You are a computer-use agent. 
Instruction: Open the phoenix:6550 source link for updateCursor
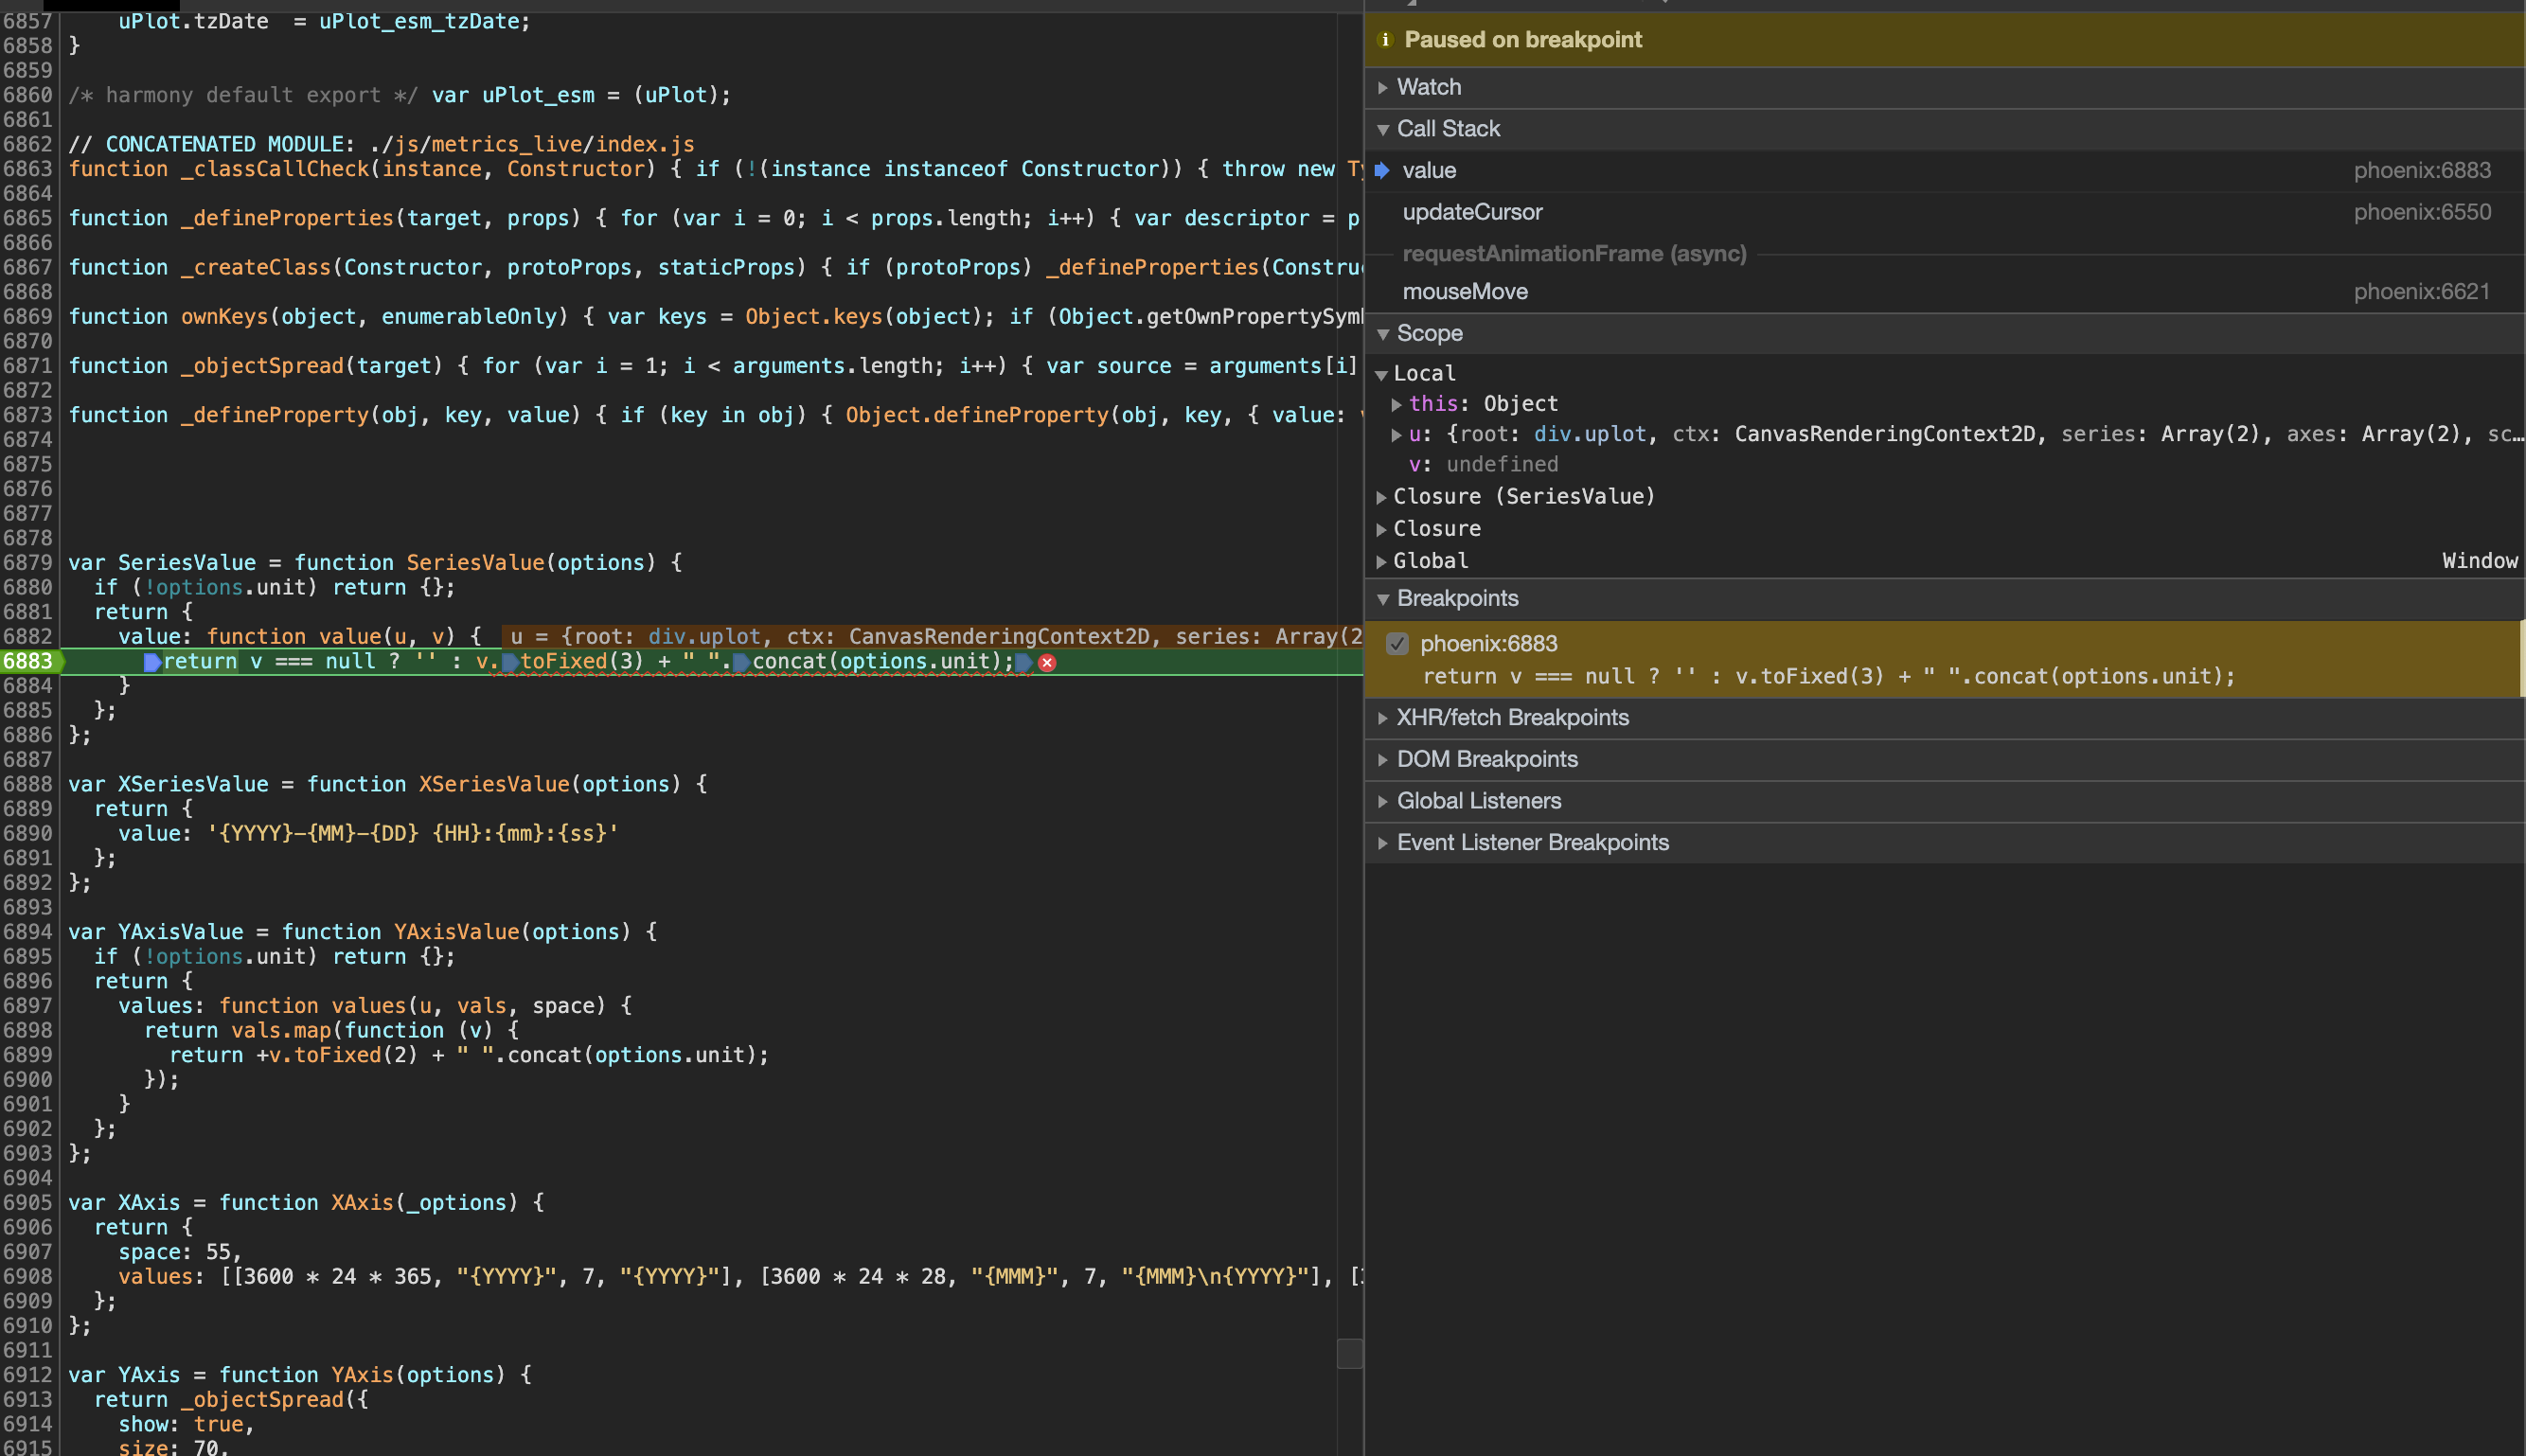tap(2423, 212)
